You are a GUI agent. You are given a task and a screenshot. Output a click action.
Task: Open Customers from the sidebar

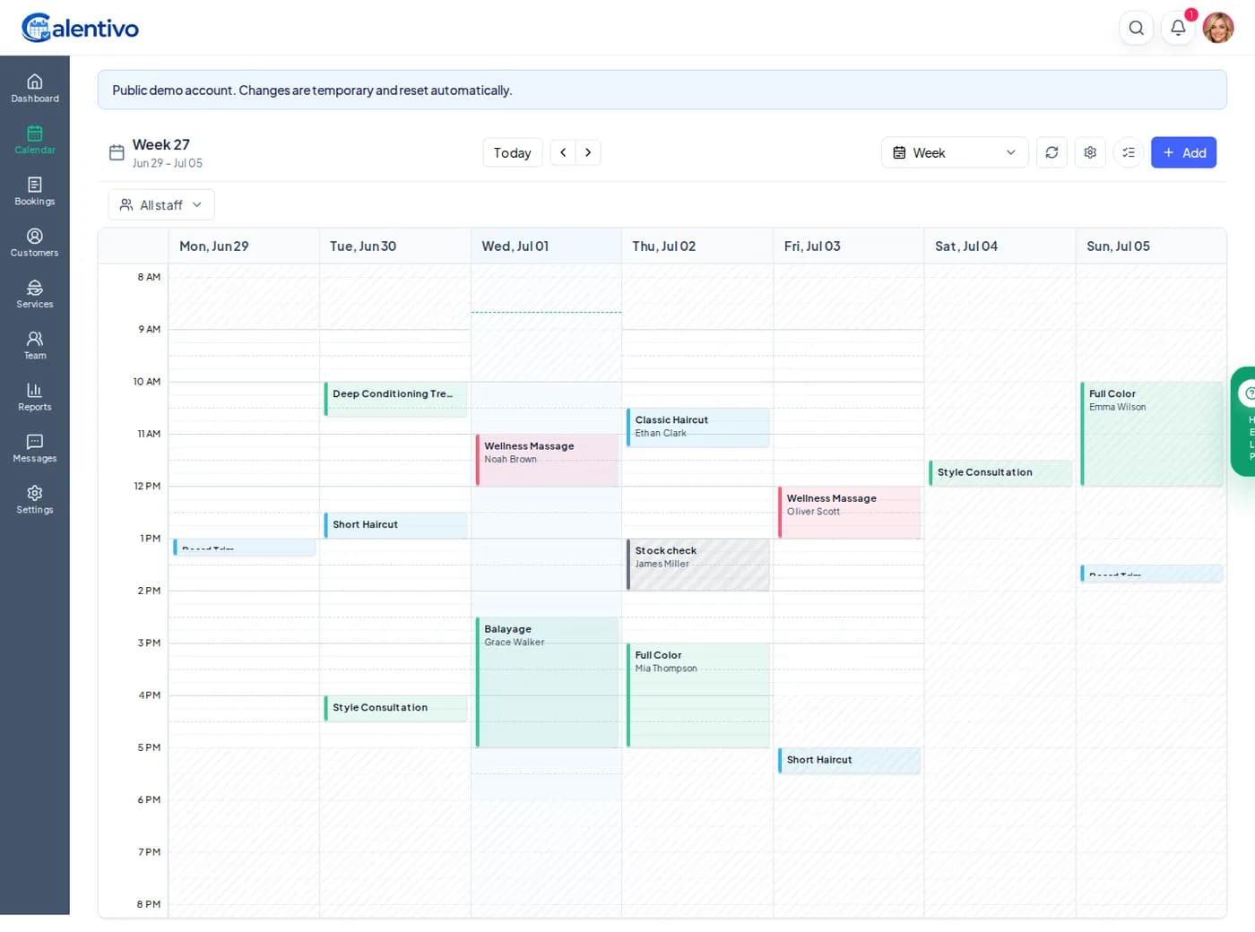coord(35,243)
